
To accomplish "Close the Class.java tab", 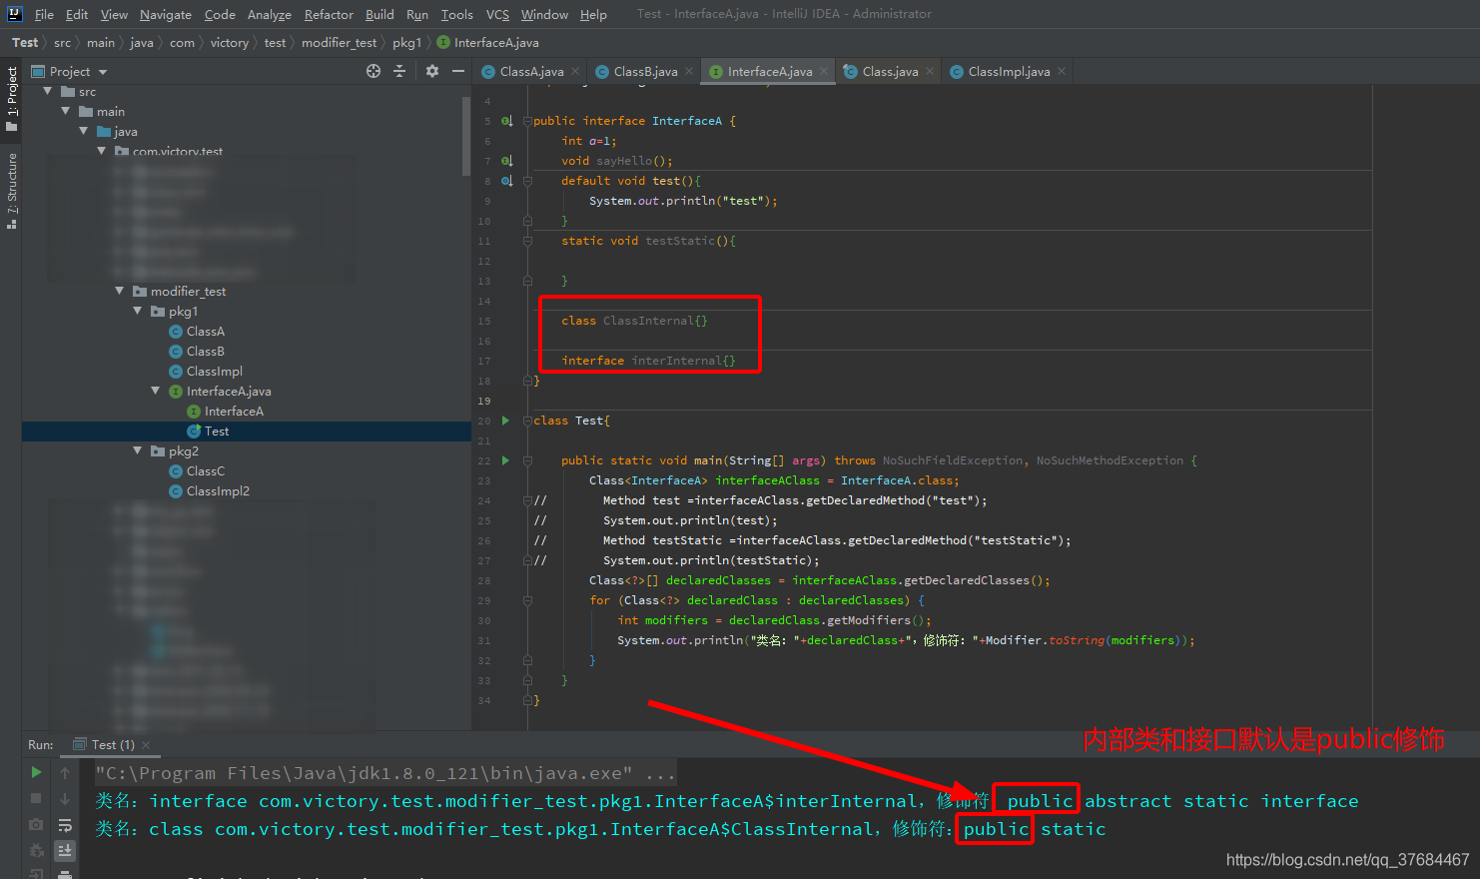I will 930,71.
